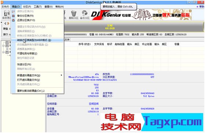Open the 分区(P) menu
Image resolution: width=205 pixels, height=133 pixels.
coord(27,7)
